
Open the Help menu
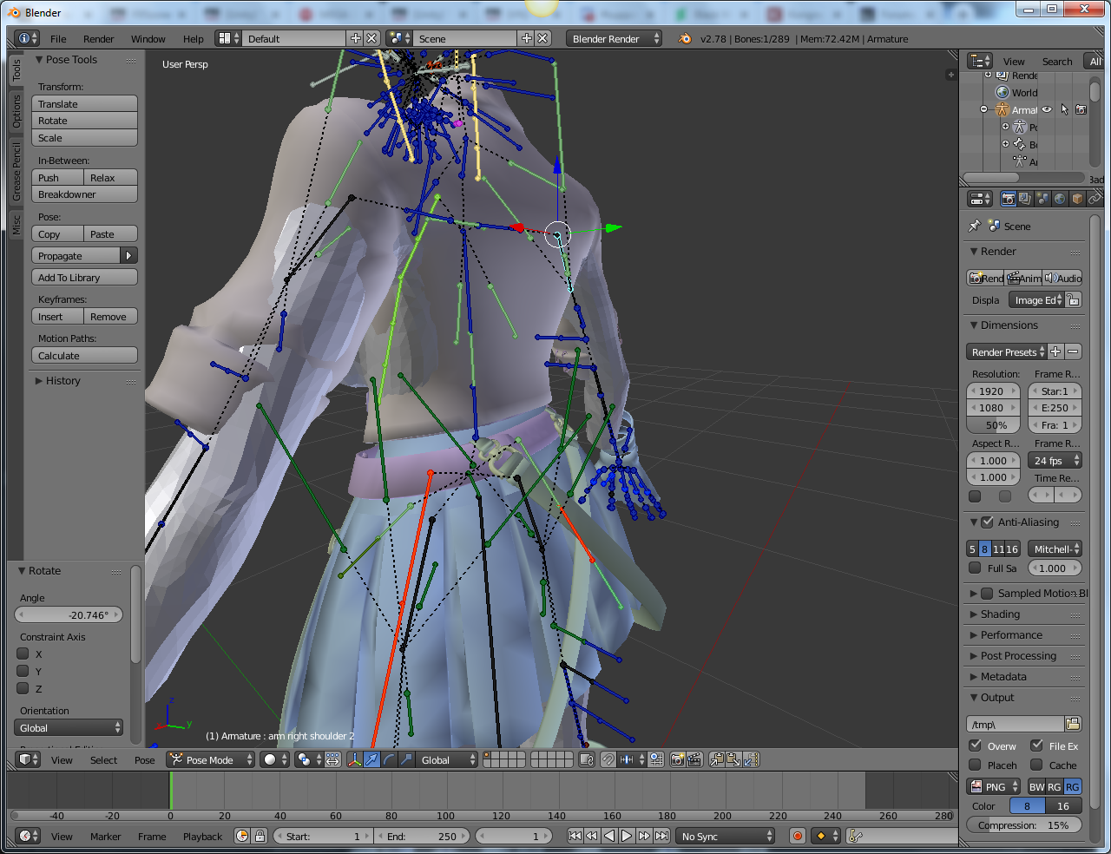pos(193,38)
